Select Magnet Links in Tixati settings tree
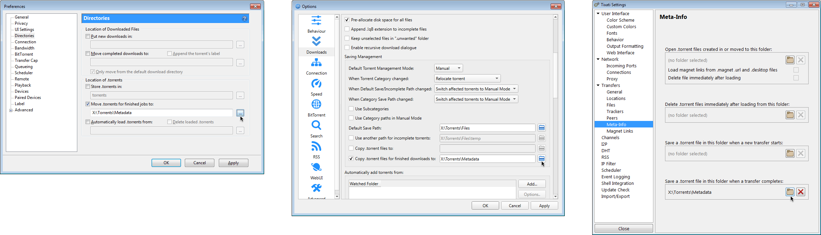This screenshot has width=821, height=235. pyautogui.click(x=619, y=131)
